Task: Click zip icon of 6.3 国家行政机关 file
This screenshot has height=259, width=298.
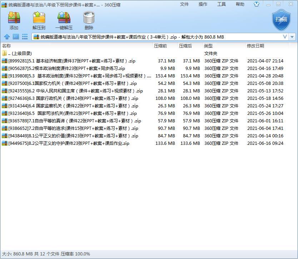Action: pos(5,98)
